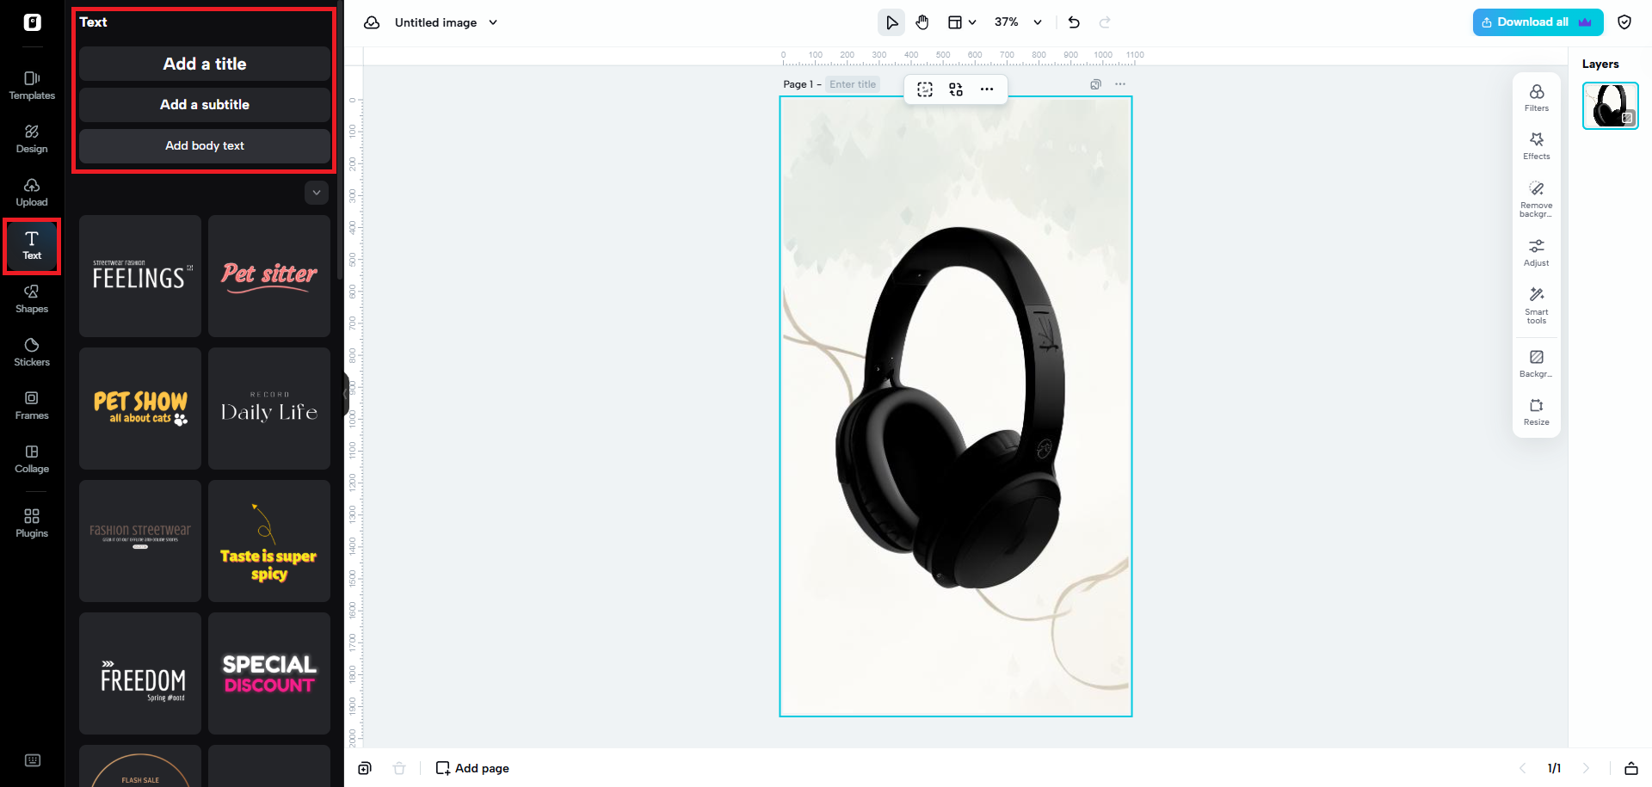This screenshot has width=1652, height=787.
Task: Select the Hand pan tool
Action: click(922, 22)
